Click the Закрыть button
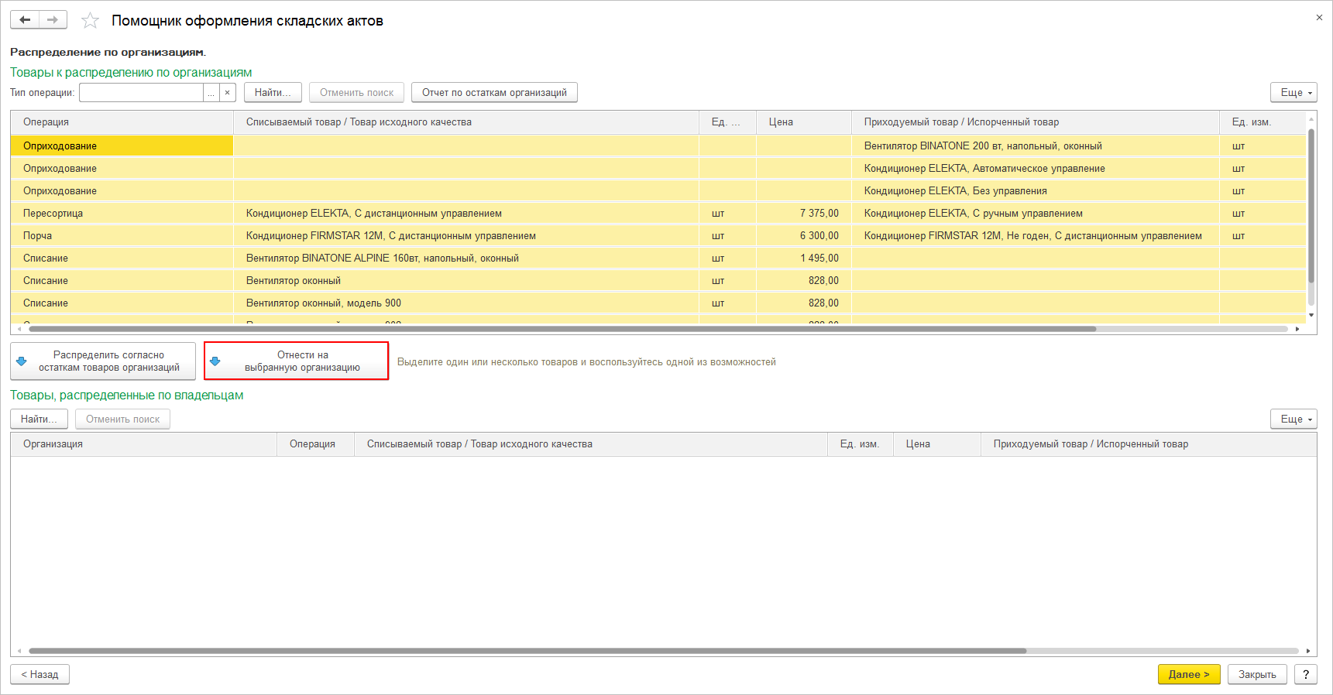This screenshot has height=695, width=1333. point(1257,675)
